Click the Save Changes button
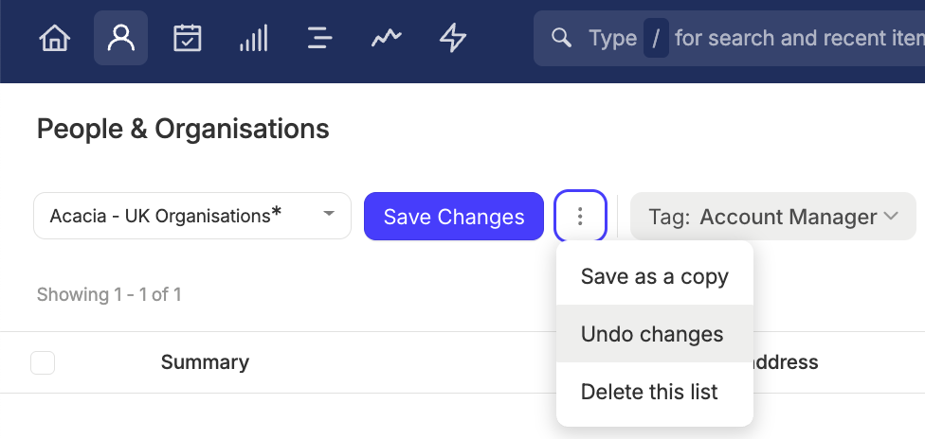Image resolution: width=925 pixels, height=439 pixels. pos(454,217)
